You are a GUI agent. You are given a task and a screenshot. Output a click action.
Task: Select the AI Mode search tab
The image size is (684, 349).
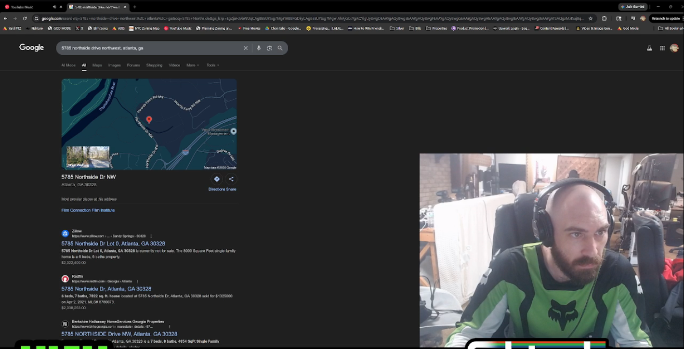click(68, 65)
